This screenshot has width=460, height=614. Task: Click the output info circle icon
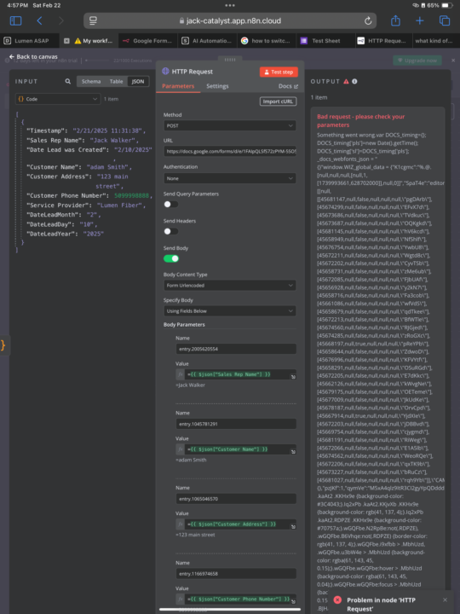coord(354,82)
